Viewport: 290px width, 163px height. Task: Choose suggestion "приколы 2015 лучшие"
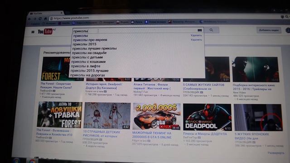click(x=90, y=71)
